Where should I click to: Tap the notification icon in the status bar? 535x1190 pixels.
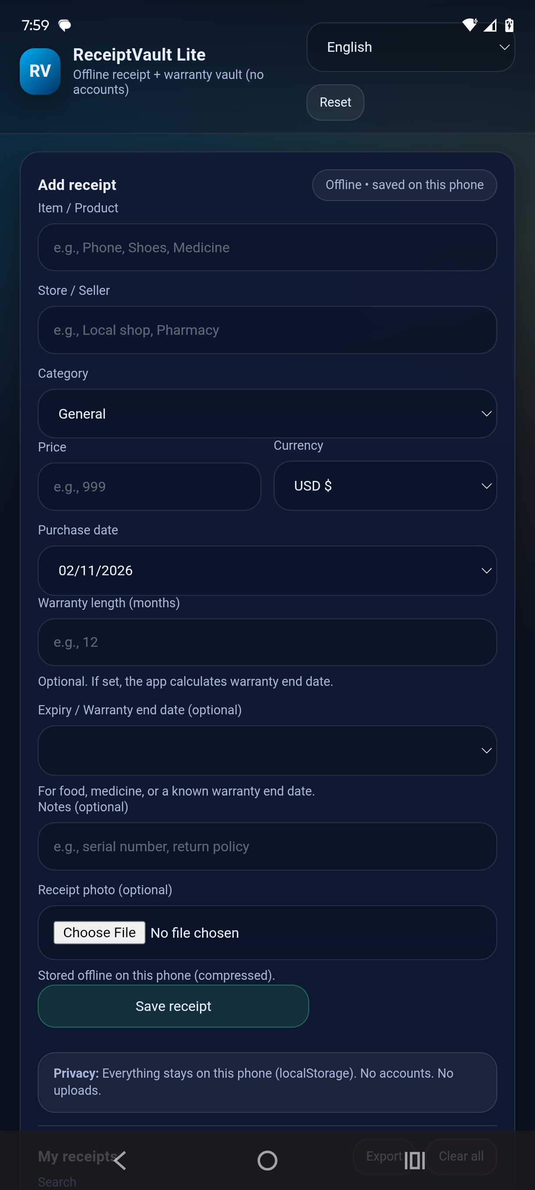[64, 25]
